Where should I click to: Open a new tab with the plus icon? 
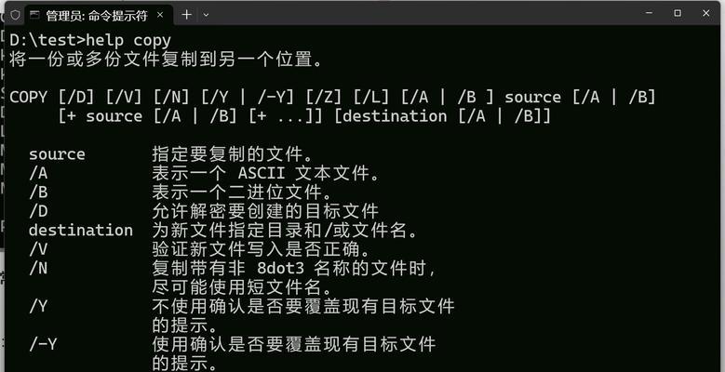(x=186, y=15)
